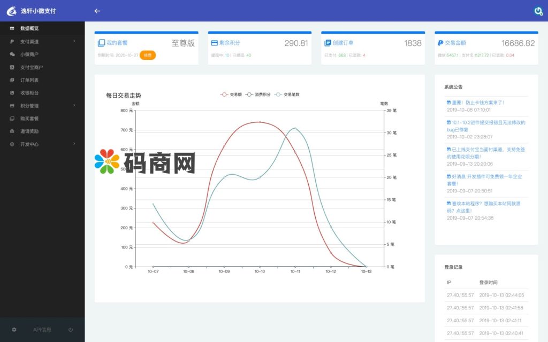548x342 pixels.
Task: Click the 交易金额 P card icon
Action: [x=440, y=43]
